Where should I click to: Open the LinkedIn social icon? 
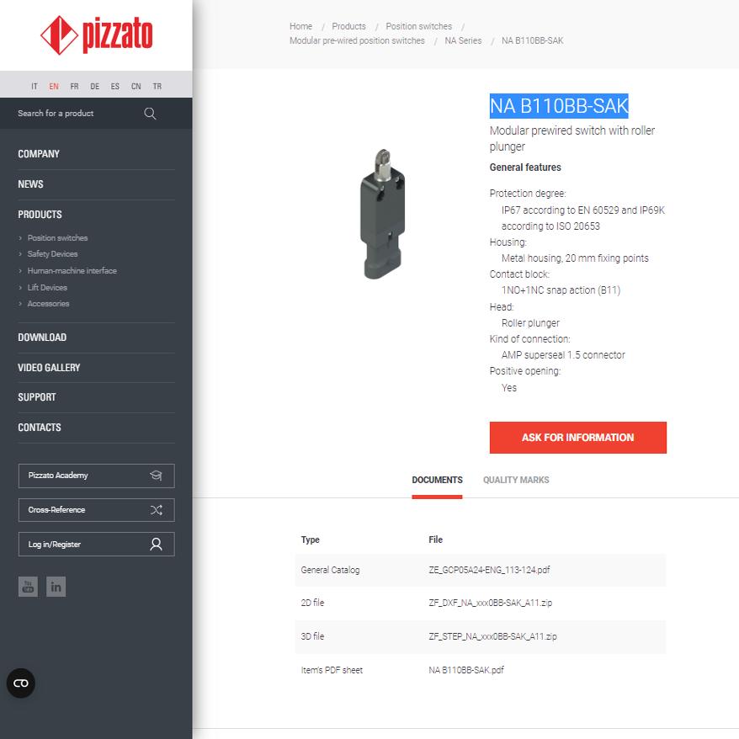(x=56, y=587)
